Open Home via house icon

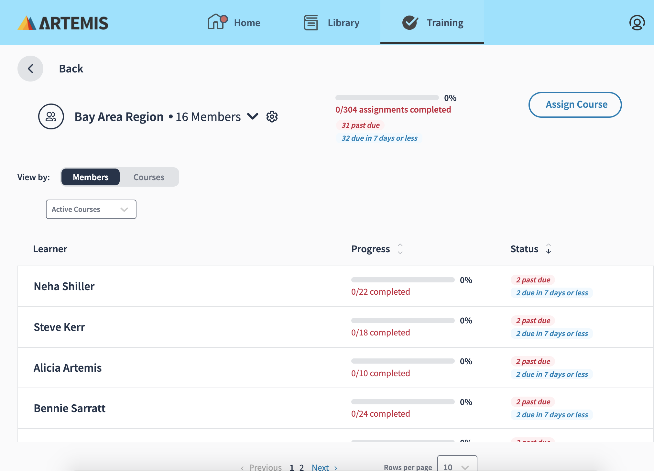pyautogui.click(x=217, y=22)
